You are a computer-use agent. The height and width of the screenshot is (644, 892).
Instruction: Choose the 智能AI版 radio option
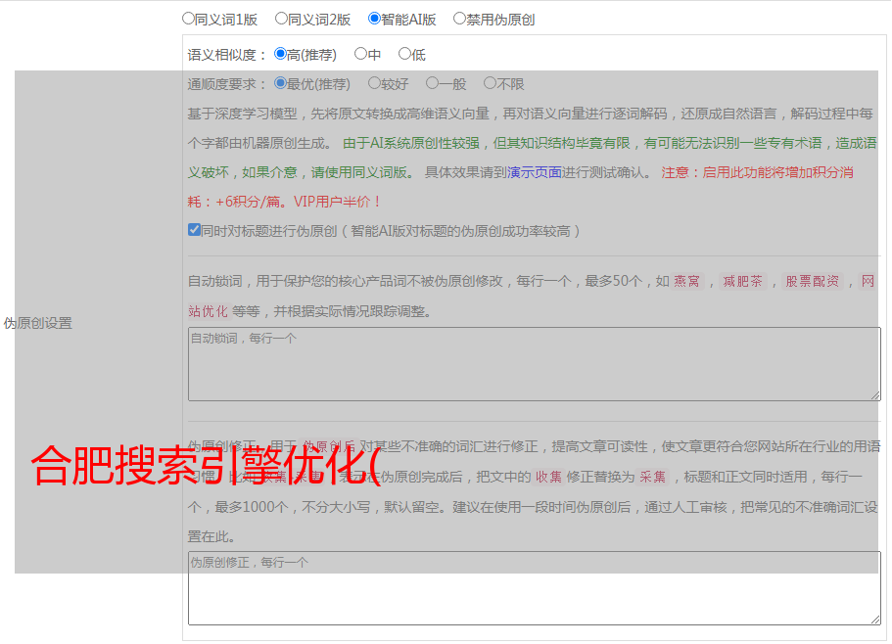(x=374, y=19)
